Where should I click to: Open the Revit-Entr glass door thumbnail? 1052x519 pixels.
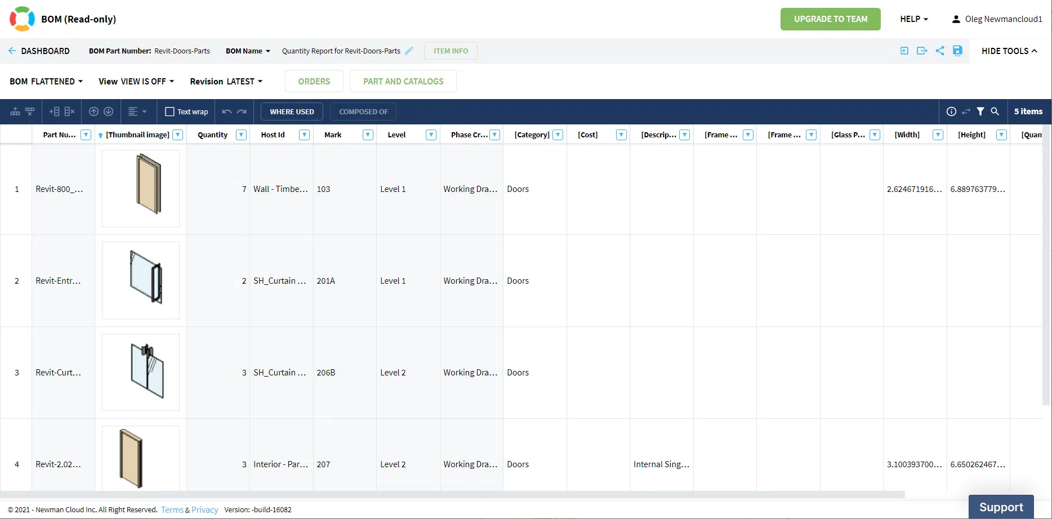coord(141,280)
